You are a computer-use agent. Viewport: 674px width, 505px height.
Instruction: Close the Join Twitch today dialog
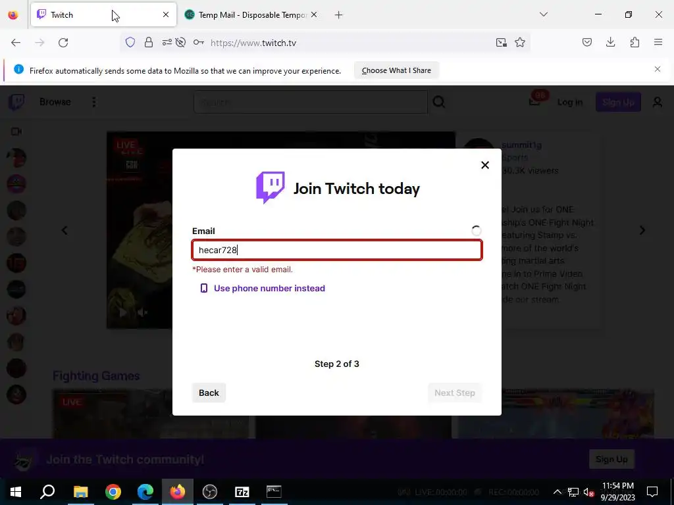click(485, 165)
